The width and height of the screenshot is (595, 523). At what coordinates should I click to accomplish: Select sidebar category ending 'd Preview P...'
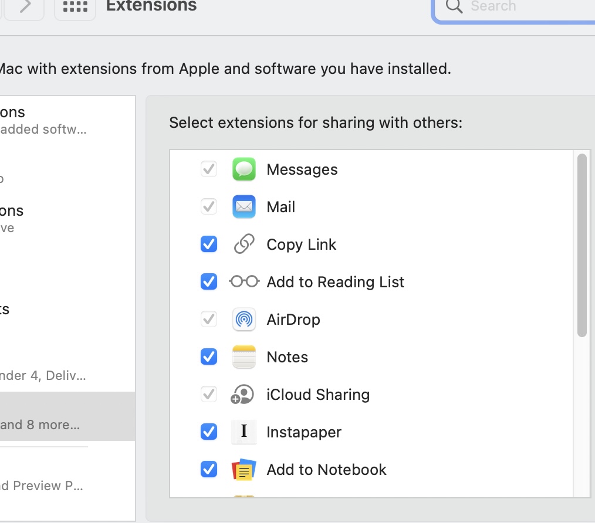coord(67,478)
